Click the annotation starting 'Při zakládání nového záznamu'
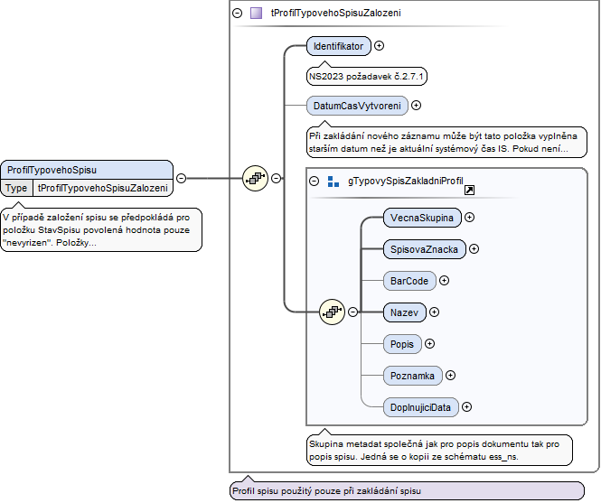 point(447,142)
